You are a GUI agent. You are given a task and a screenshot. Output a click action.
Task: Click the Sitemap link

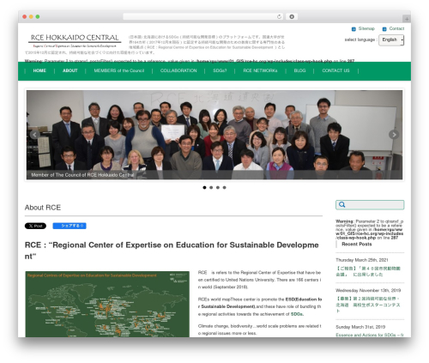click(366, 28)
